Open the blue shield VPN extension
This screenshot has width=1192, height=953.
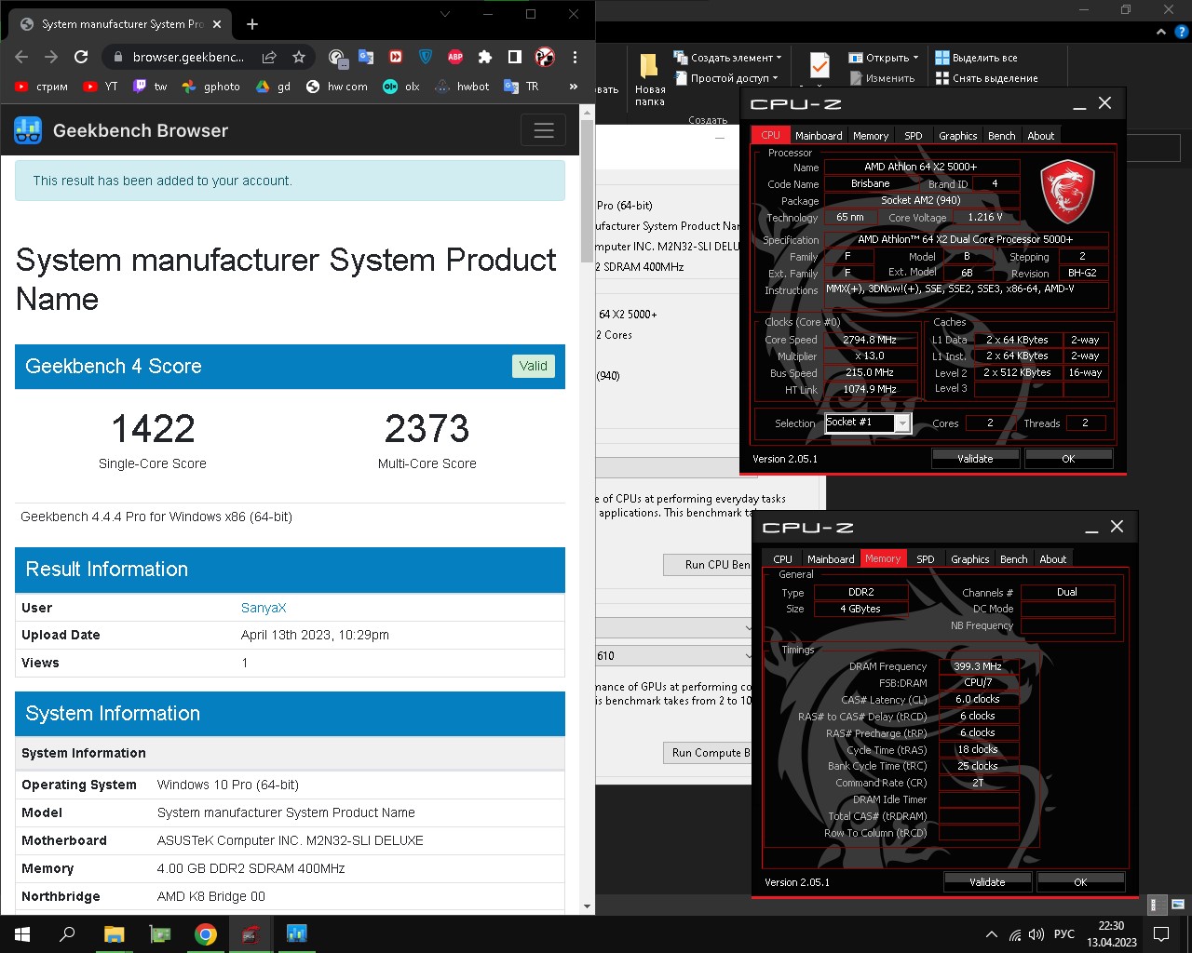426,57
